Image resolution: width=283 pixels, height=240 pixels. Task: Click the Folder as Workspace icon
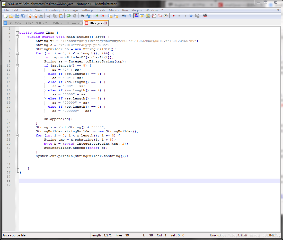[x=160, y=16]
